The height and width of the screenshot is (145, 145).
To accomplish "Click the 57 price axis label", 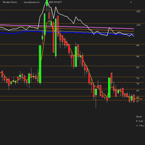I will point(138,101).
